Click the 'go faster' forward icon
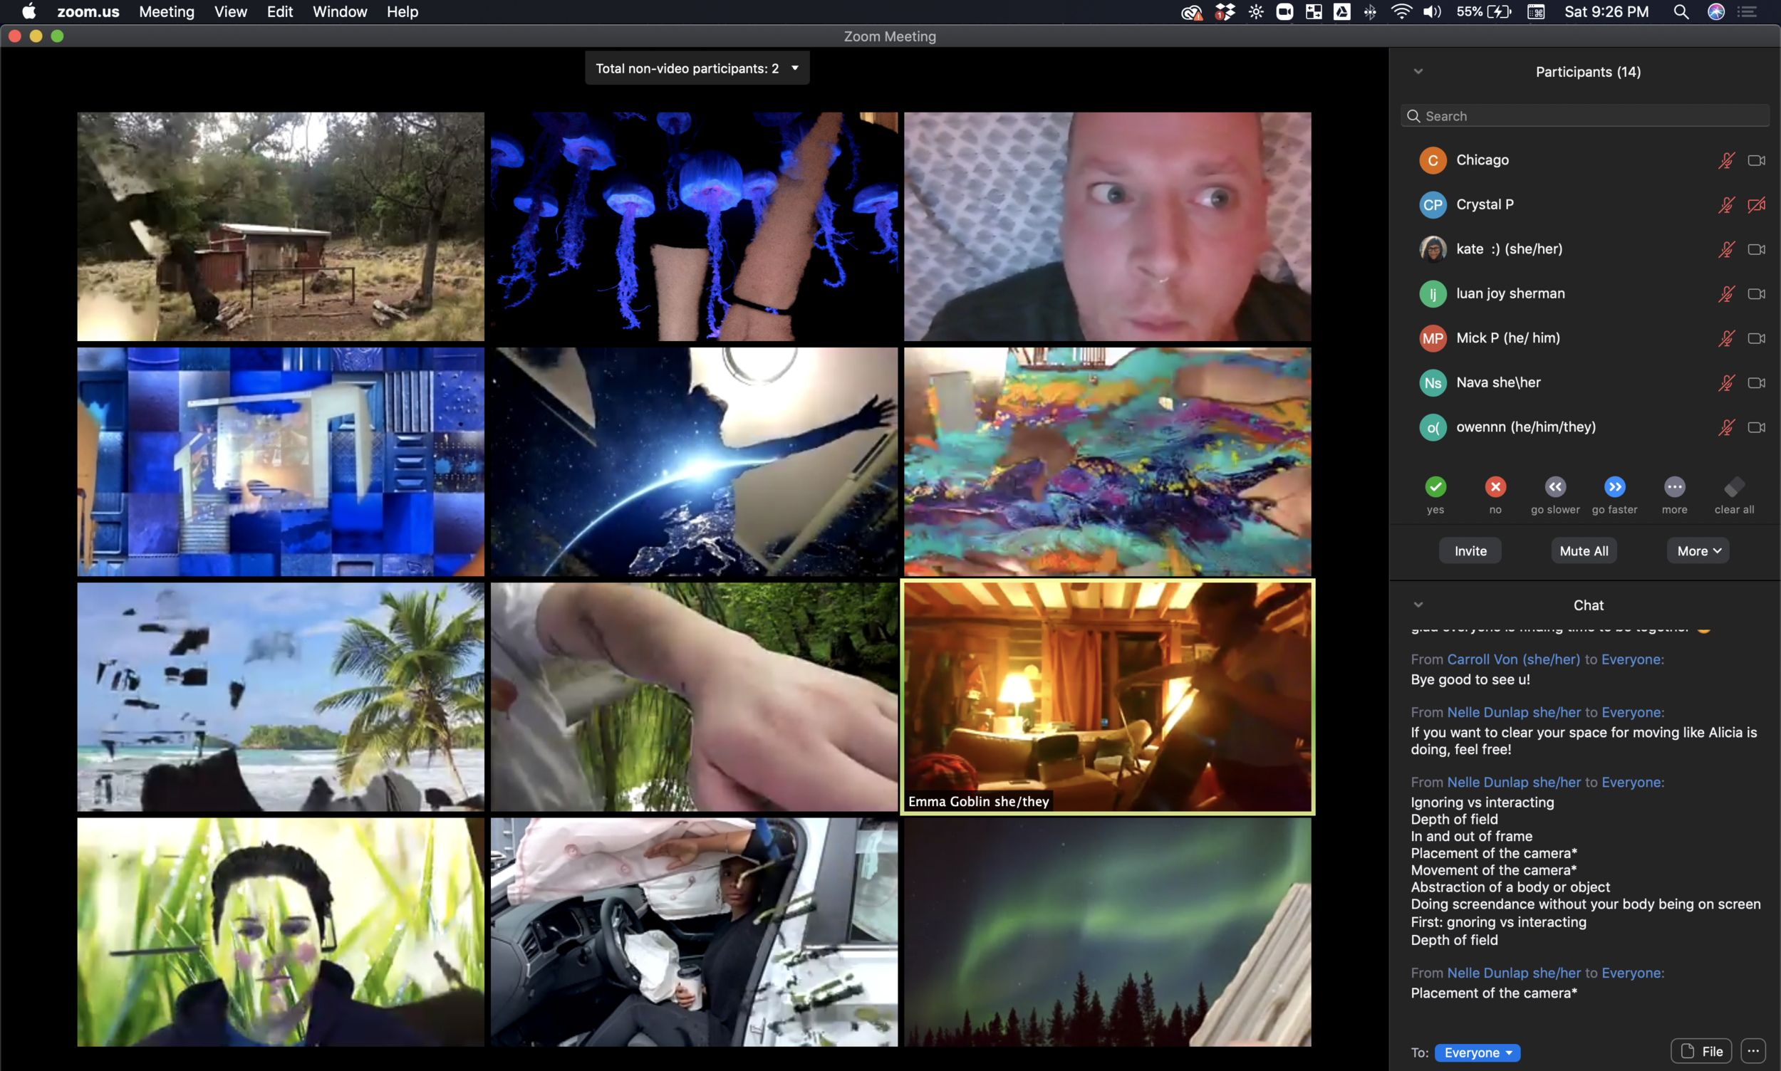 pyautogui.click(x=1614, y=487)
